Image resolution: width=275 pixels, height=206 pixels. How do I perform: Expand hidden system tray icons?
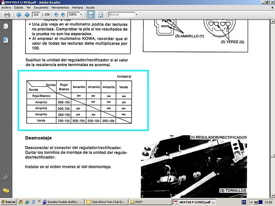(251, 202)
